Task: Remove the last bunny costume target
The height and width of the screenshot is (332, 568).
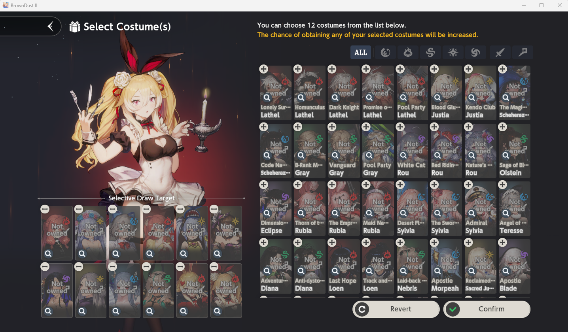Action: 214,267
